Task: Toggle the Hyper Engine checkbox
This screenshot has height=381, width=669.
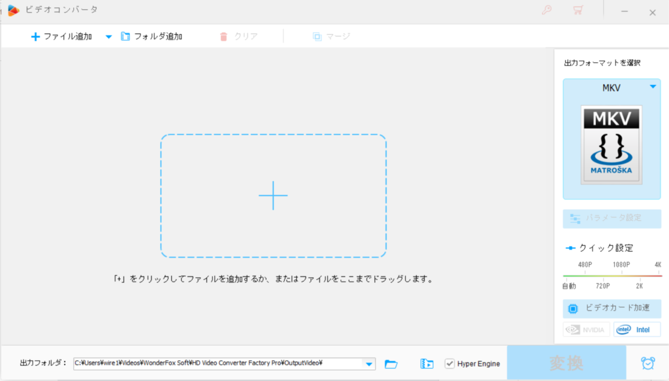Action: 449,363
